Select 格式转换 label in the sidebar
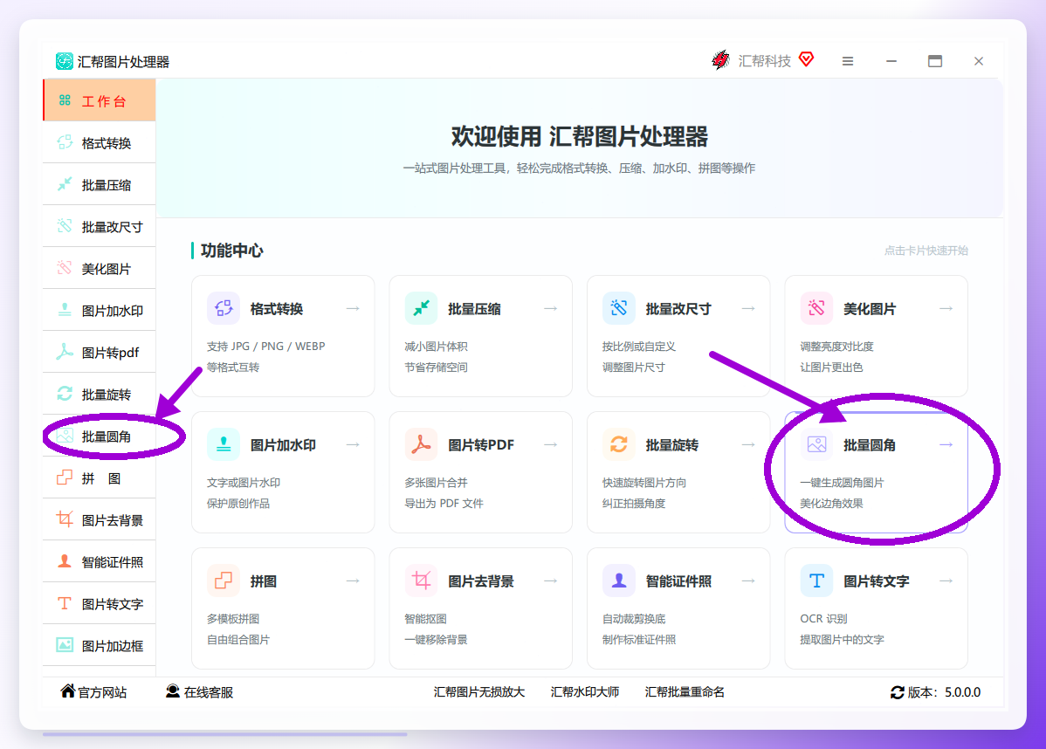 [x=106, y=143]
